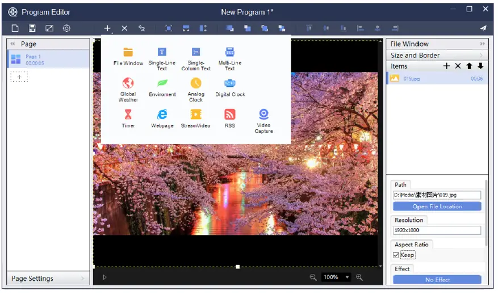Choose the Digital Clock component
The width and height of the screenshot is (498, 295).
click(230, 83)
